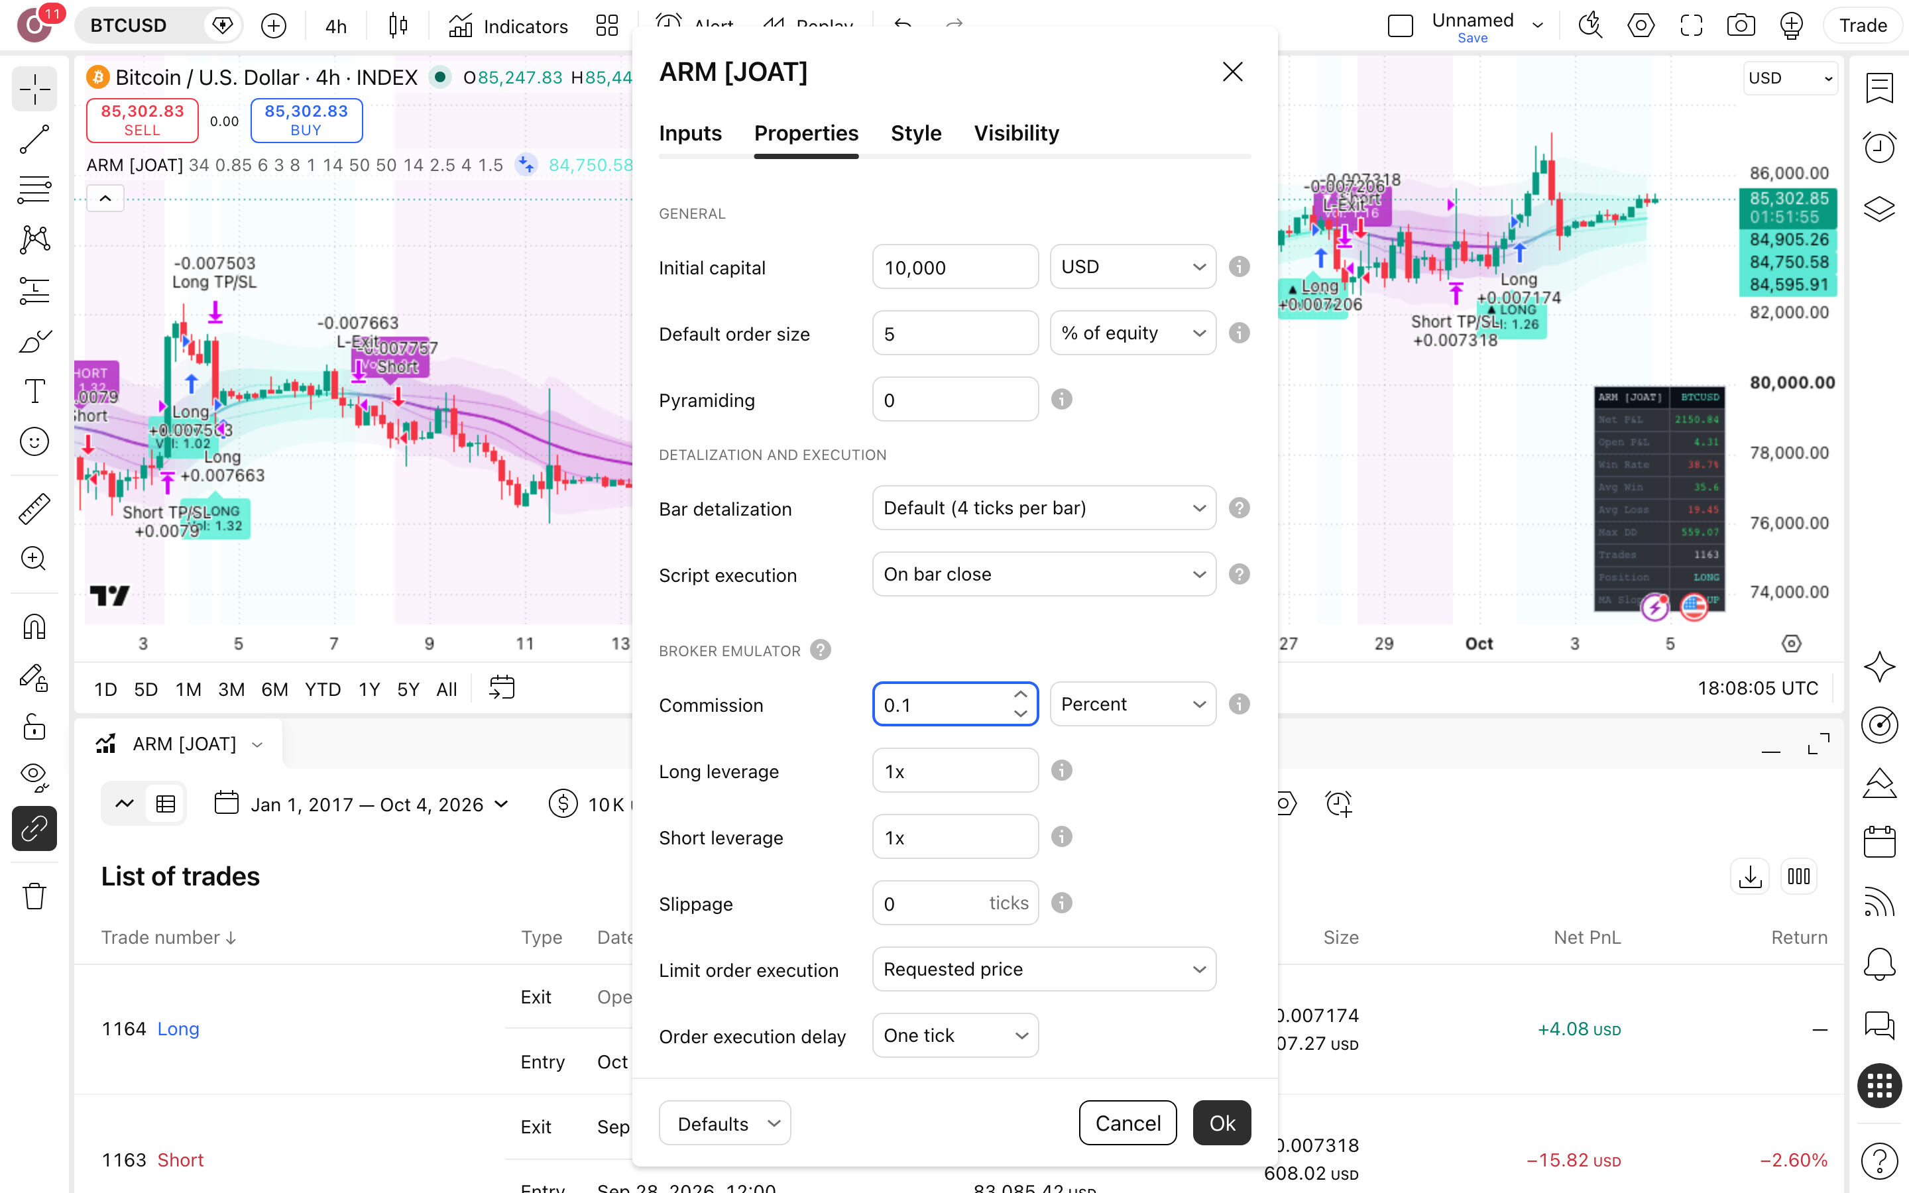Open the USD currency dropdown in dialog
This screenshot has height=1193, width=1909.
[x=1133, y=266]
